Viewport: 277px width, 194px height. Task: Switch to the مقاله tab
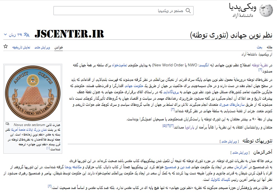pos(269,47)
